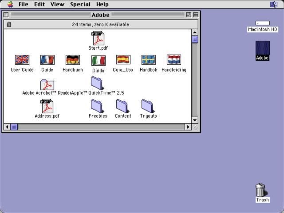Select the Content folder icon
This screenshot has height=213, width=284.
point(122,106)
